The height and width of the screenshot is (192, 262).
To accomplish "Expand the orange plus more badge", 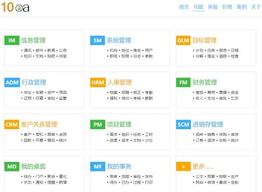I will point(183,167).
